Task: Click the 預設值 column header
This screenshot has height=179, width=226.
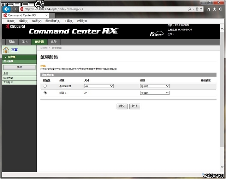Action: click(47, 80)
